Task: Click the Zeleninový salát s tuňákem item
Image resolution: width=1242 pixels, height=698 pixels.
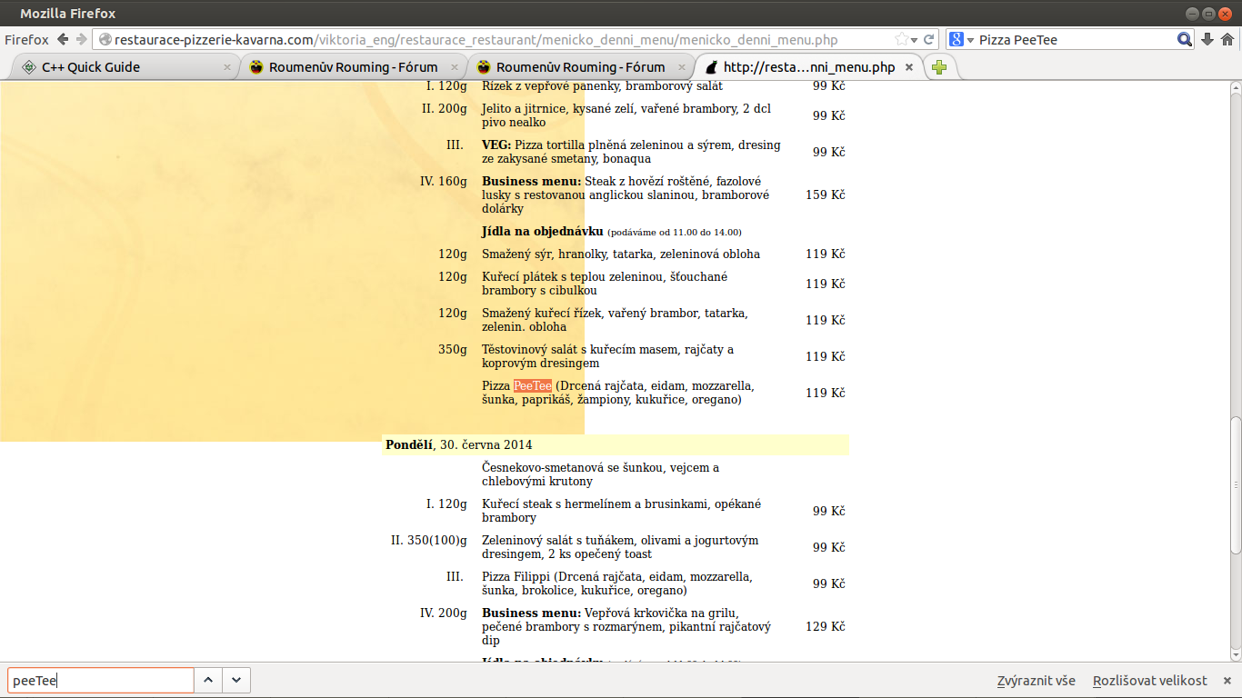Action: (620, 547)
